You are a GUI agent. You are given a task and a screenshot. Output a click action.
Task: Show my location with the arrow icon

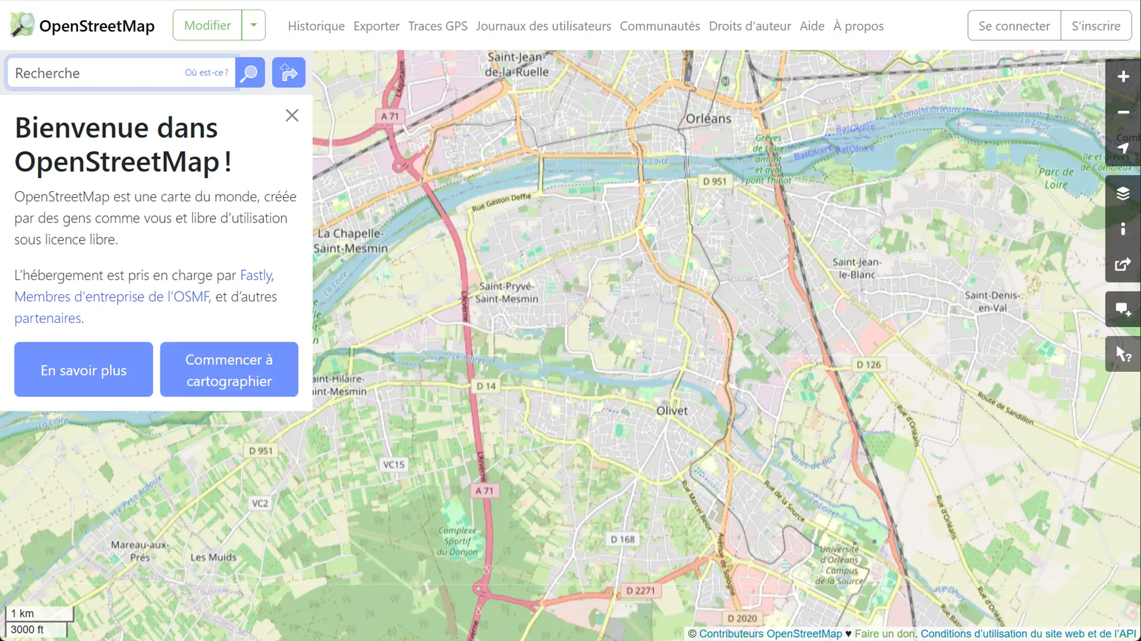point(1123,148)
